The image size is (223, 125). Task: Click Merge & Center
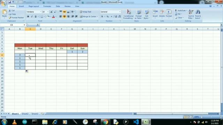(x=88, y=17)
